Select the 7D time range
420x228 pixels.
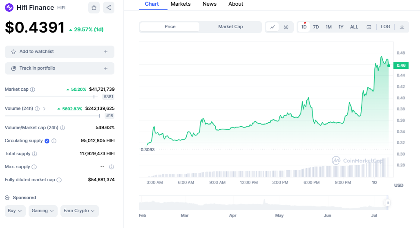click(x=316, y=27)
